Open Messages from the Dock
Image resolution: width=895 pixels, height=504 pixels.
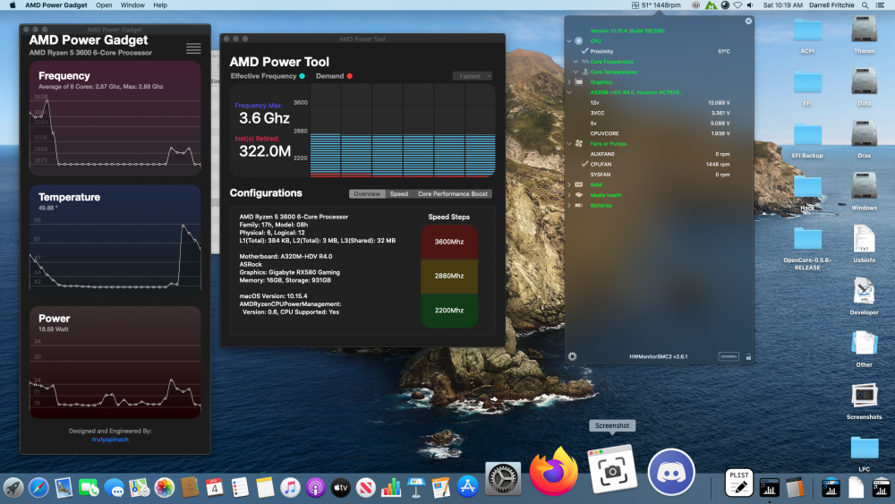tap(114, 488)
